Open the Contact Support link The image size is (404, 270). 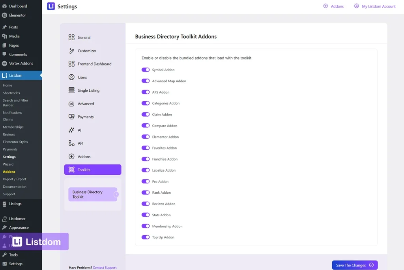tap(105, 267)
